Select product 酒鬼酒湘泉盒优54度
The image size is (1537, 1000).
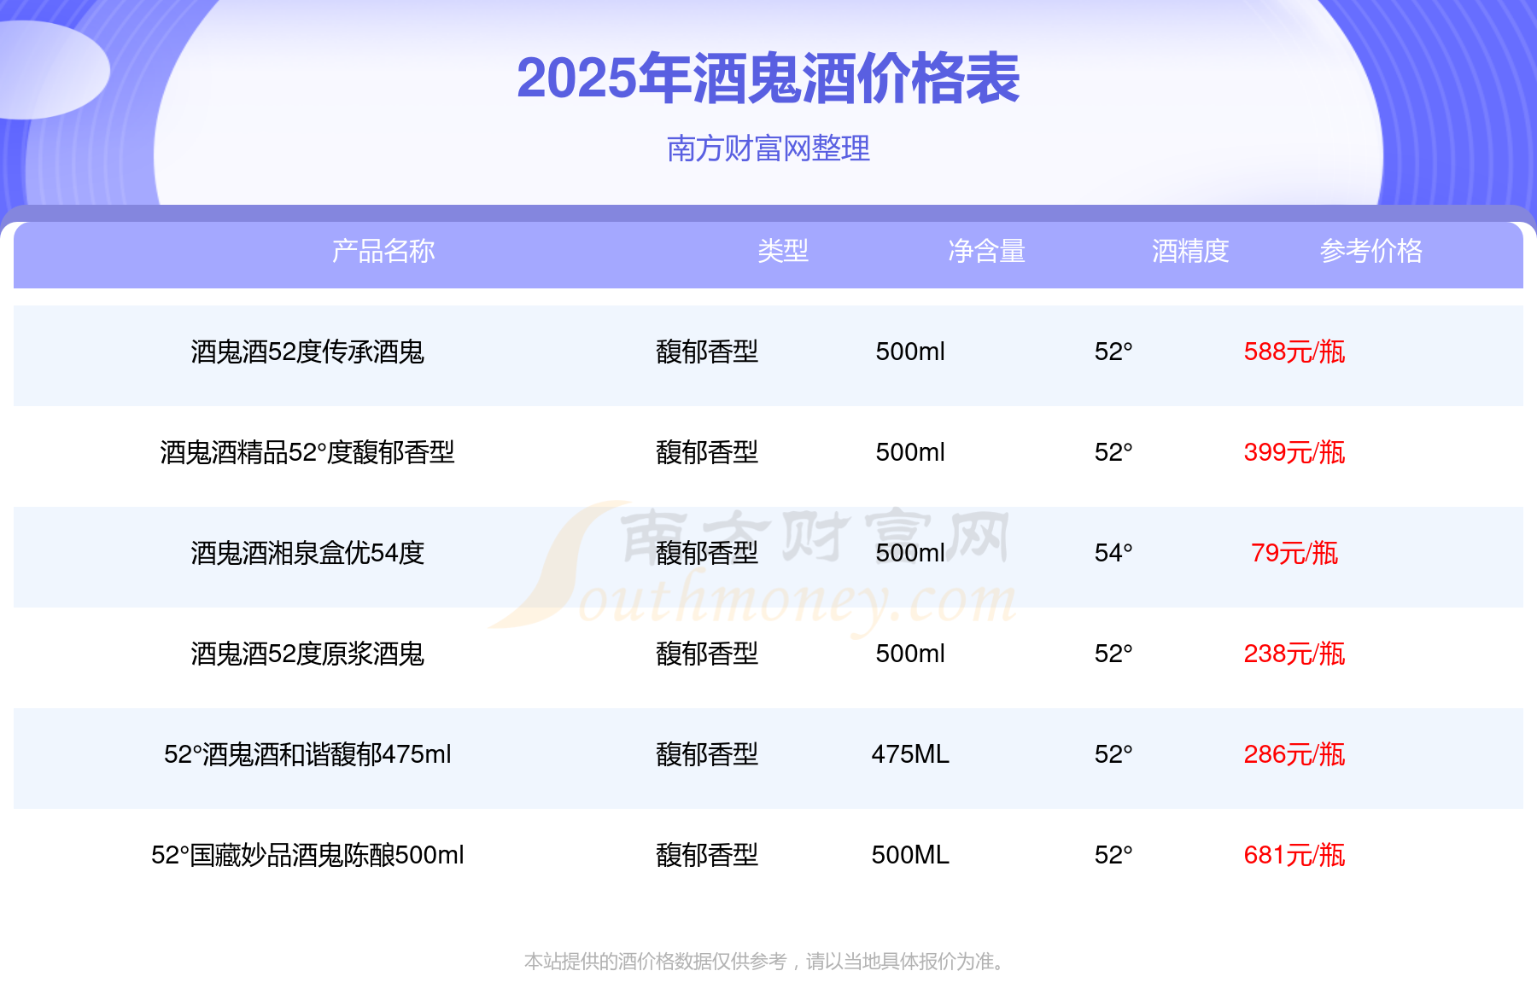(307, 553)
